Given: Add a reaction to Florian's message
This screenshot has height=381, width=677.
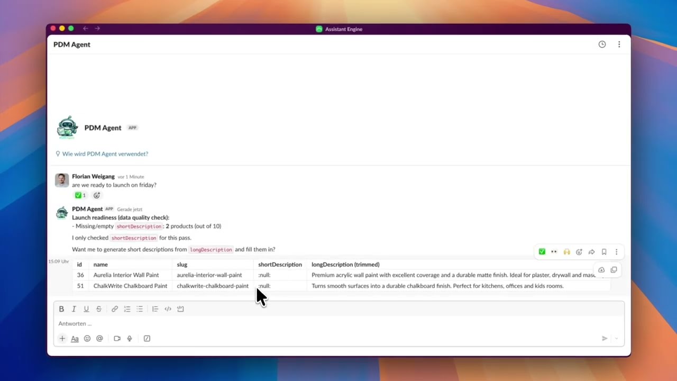Looking at the screenshot, I should 97,195.
